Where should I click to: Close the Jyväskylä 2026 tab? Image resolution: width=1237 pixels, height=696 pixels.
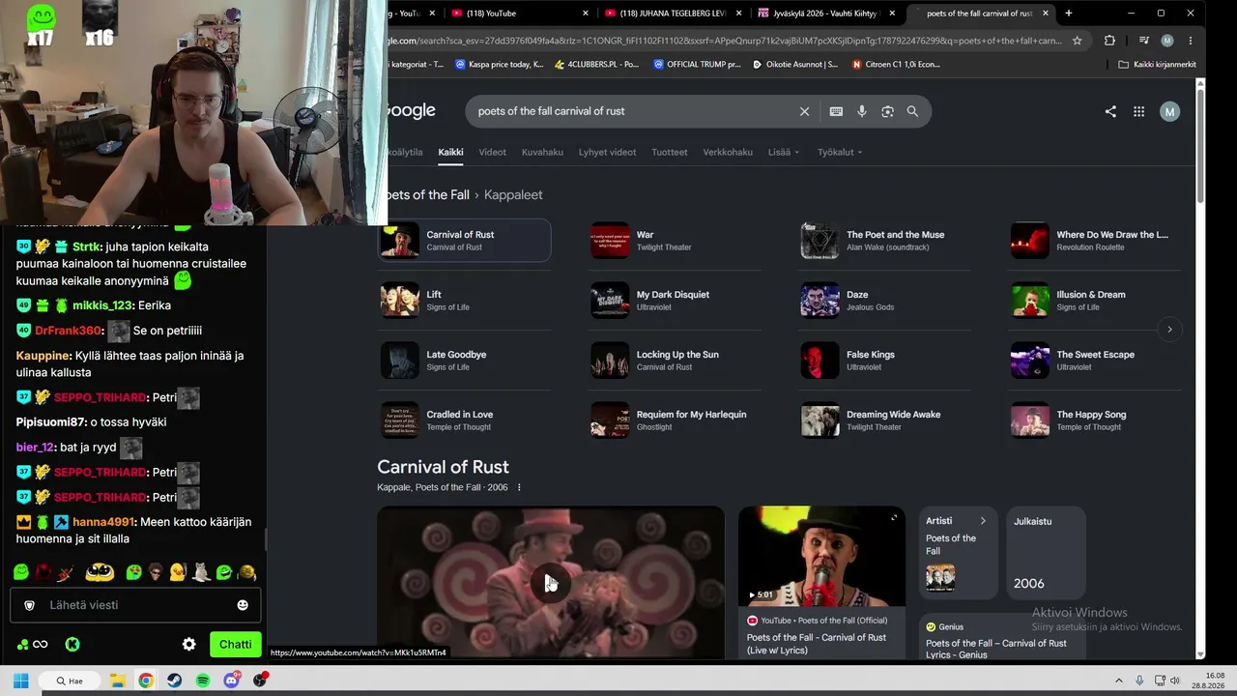893,14
